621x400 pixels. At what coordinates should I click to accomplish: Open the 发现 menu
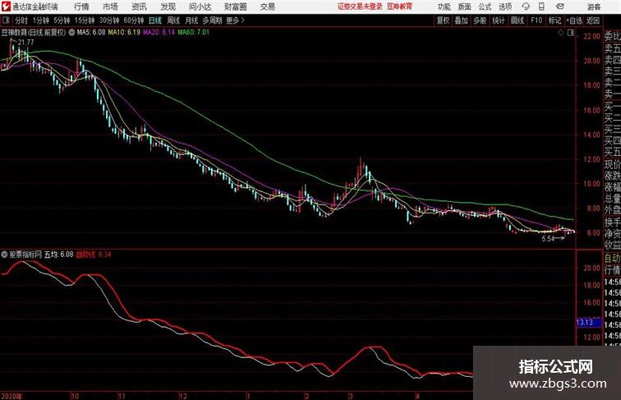(168, 7)
